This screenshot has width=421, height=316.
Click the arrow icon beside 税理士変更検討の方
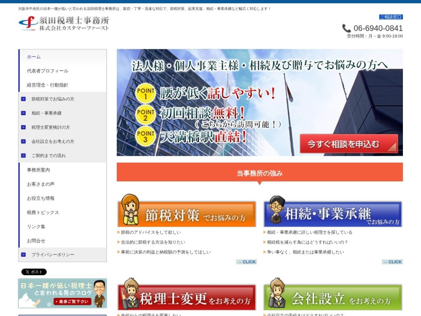point(23,127)
